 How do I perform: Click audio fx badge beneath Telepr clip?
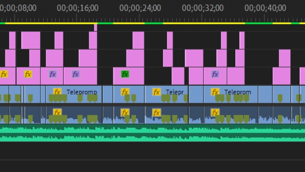[157, 113]
